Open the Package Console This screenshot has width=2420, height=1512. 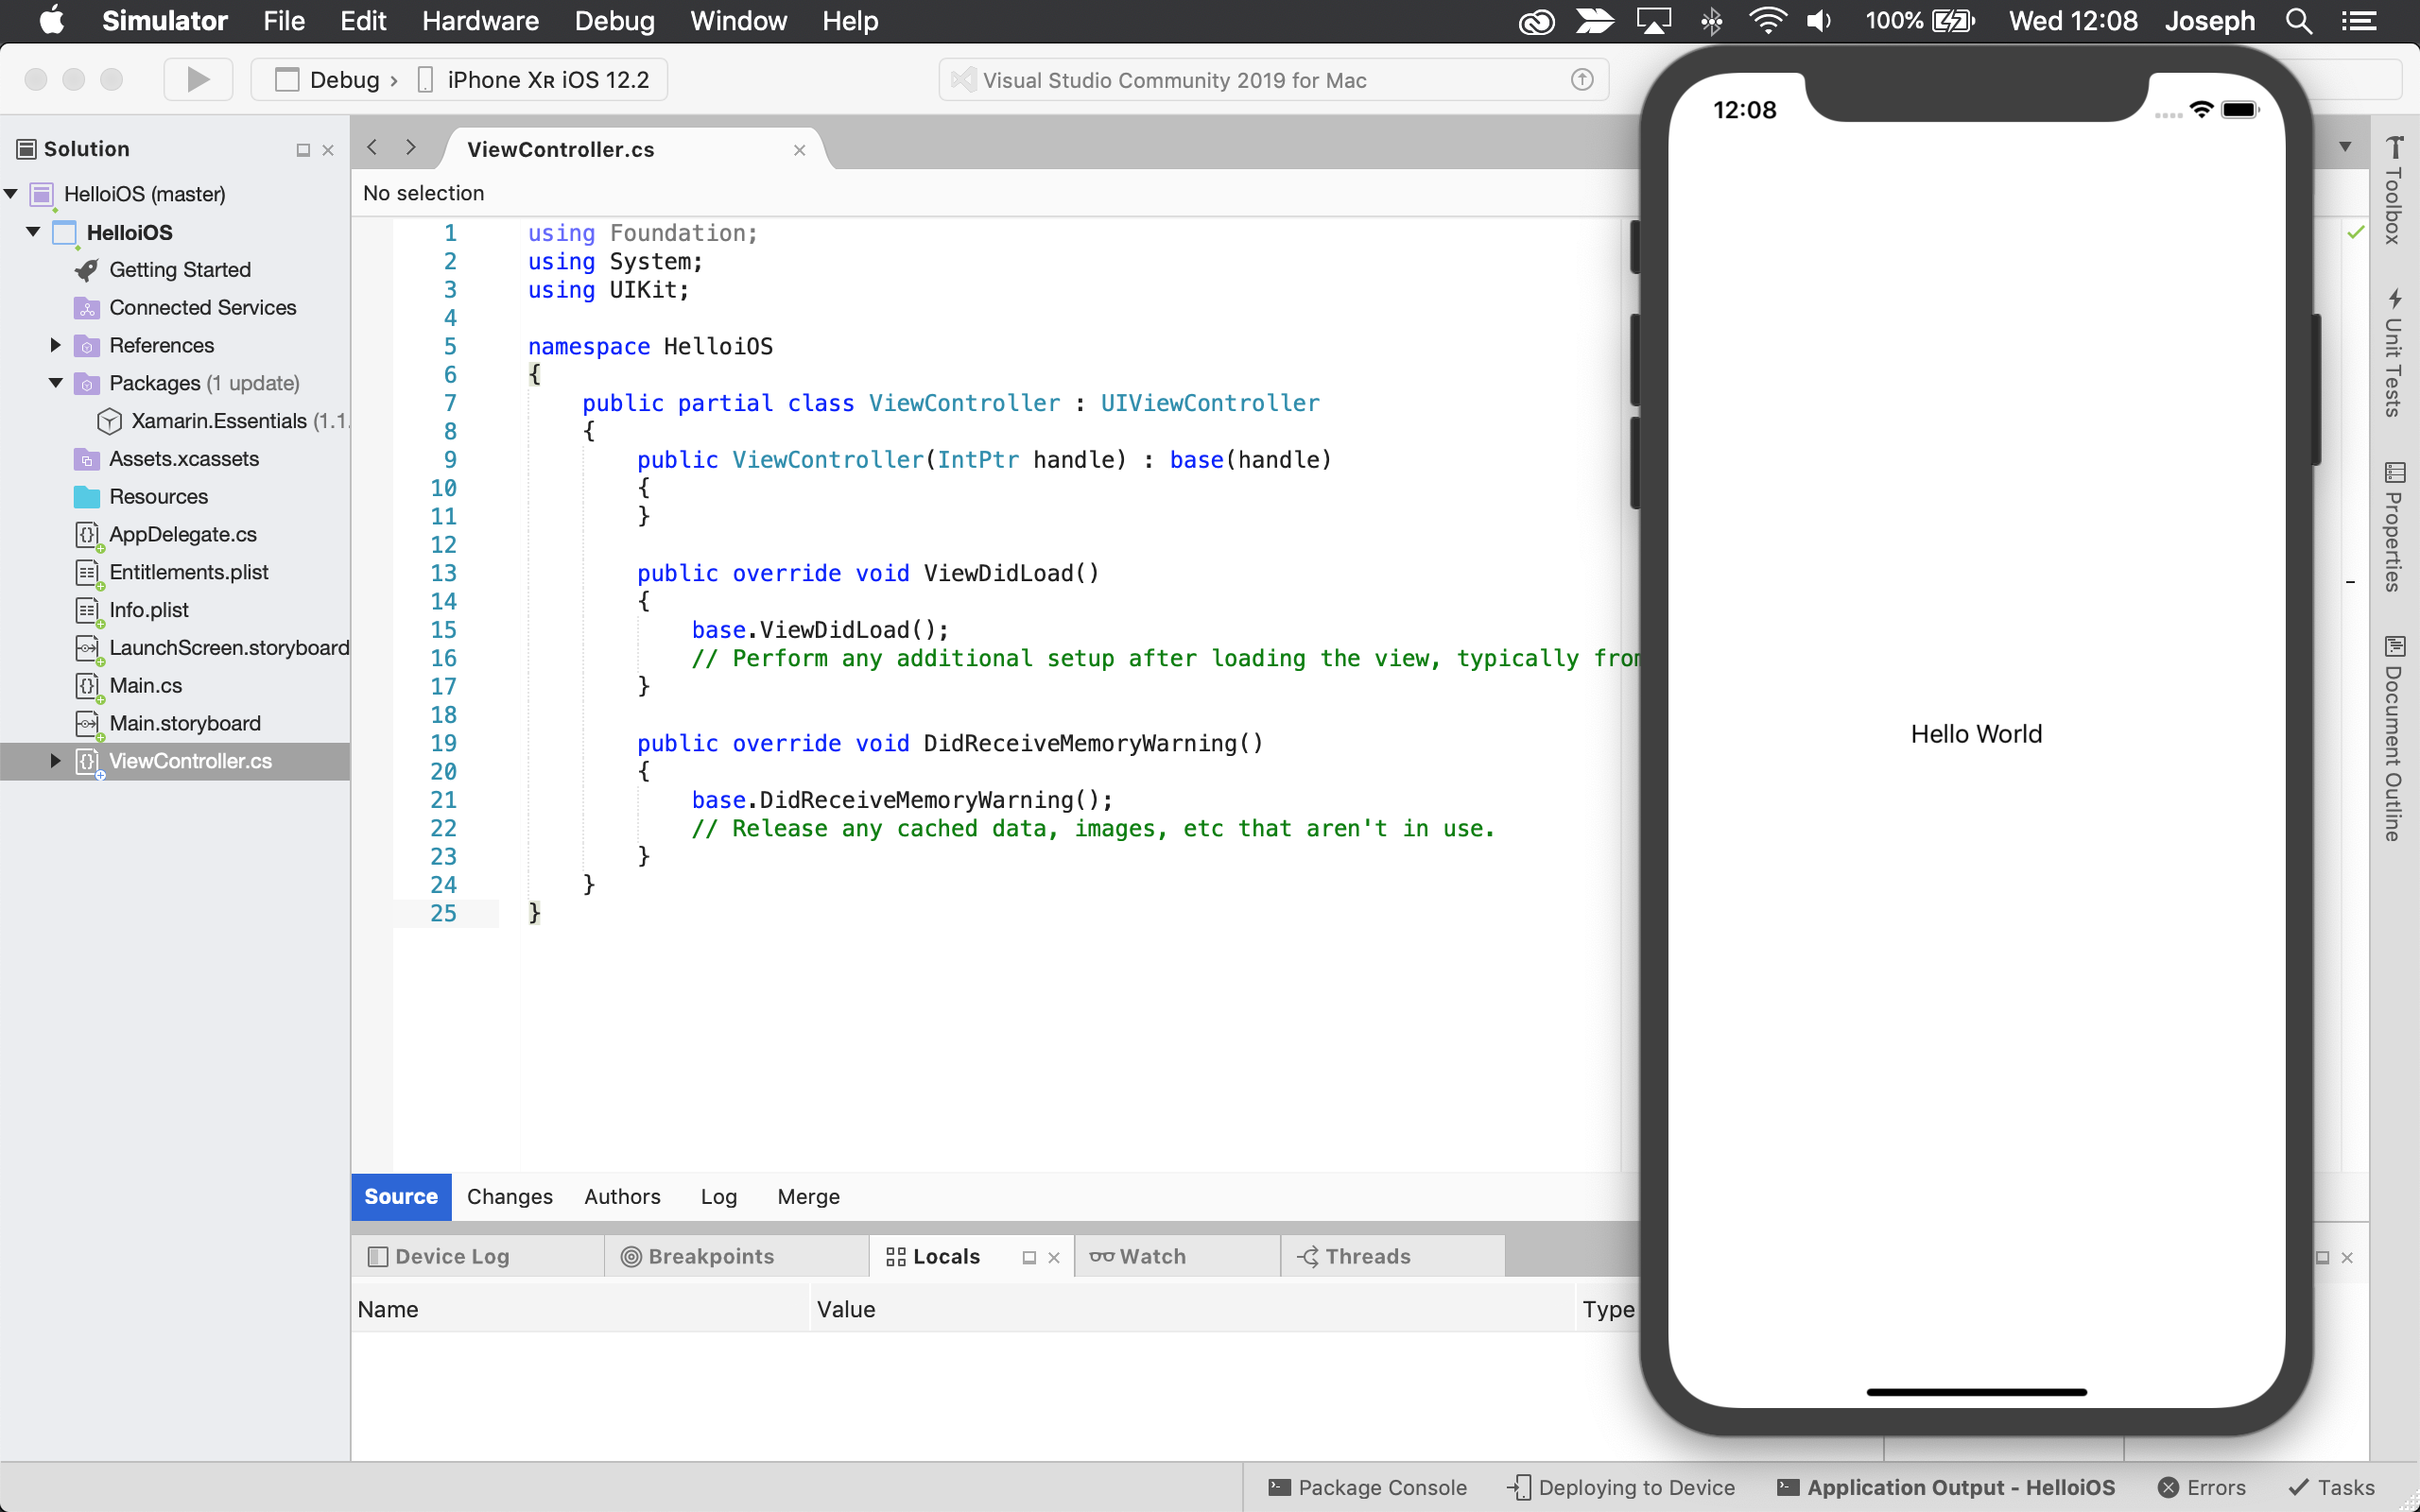pos(1367,1487)
